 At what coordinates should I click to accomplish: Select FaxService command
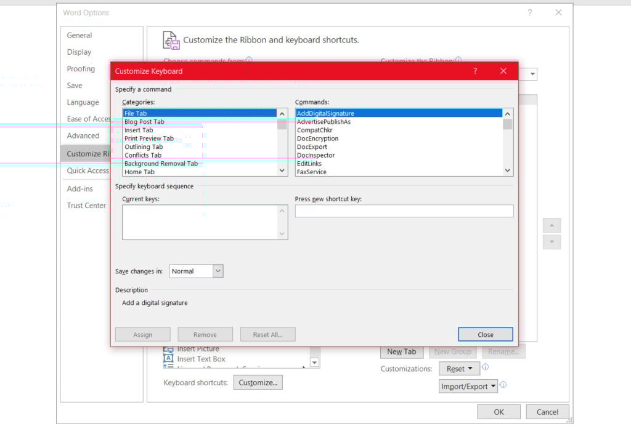(x=399, y=172)
